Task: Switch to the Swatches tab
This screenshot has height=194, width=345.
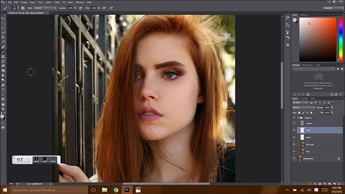Action: [304, 15]
